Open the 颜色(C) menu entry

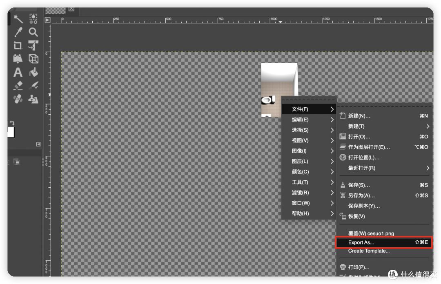309,171
